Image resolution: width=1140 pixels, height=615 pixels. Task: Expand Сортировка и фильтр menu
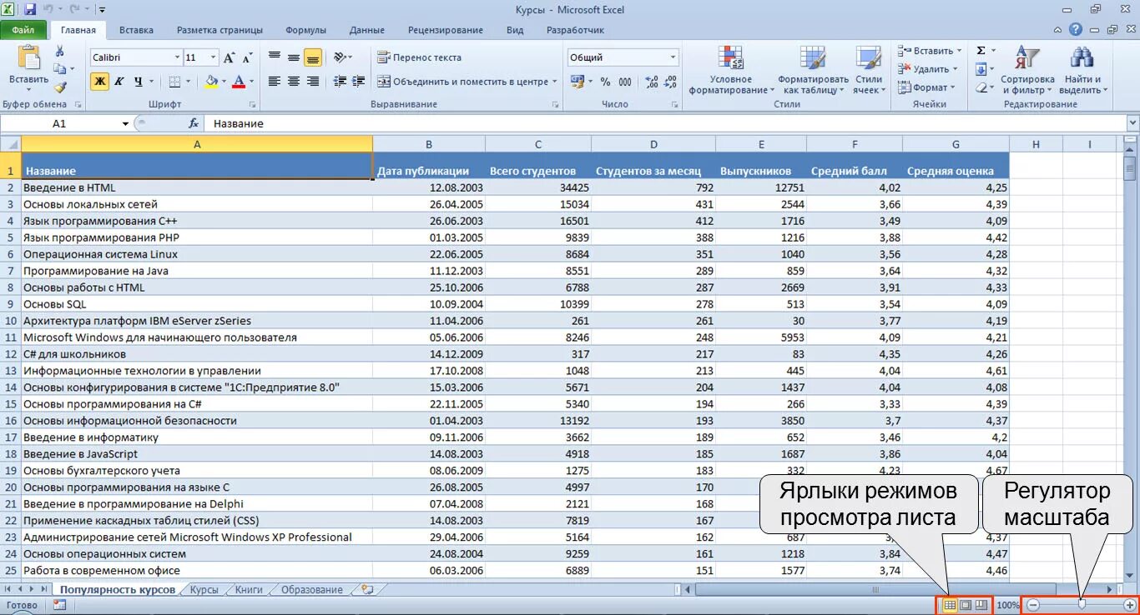(1027, 70)
